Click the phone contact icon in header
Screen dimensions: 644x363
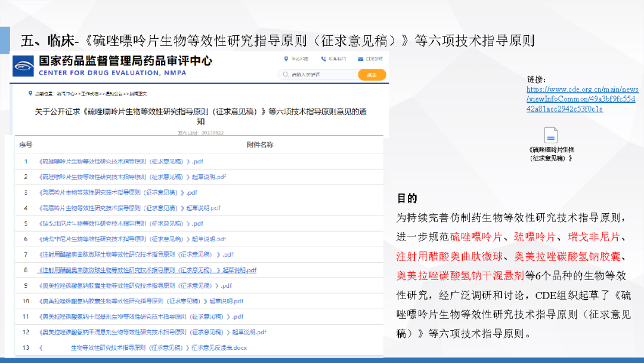[323, 59]
